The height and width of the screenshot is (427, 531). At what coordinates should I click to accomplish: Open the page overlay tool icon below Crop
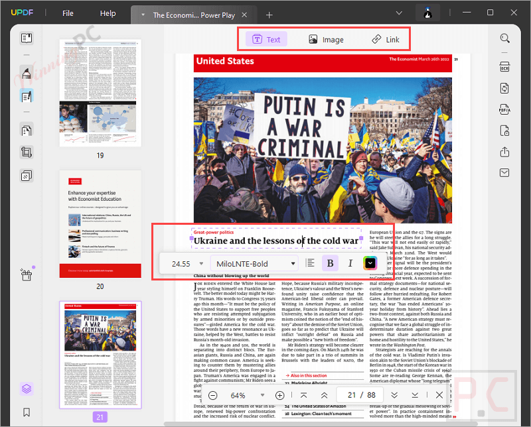pyautogui.click(x=27, y=176)
